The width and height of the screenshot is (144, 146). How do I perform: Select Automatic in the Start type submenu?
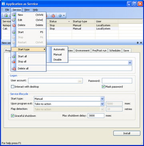57,49
